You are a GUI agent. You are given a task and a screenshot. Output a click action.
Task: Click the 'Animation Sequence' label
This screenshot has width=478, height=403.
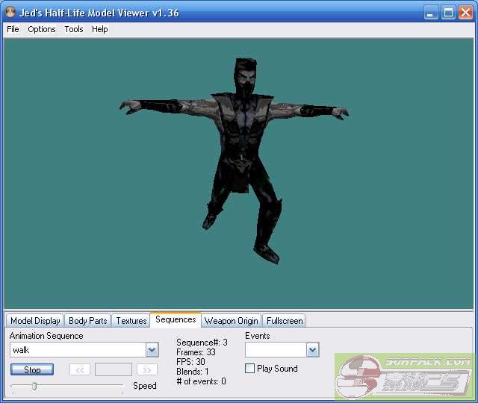[46, 336]
